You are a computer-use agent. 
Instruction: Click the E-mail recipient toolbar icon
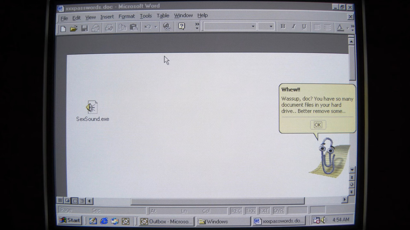pos(95,28)
